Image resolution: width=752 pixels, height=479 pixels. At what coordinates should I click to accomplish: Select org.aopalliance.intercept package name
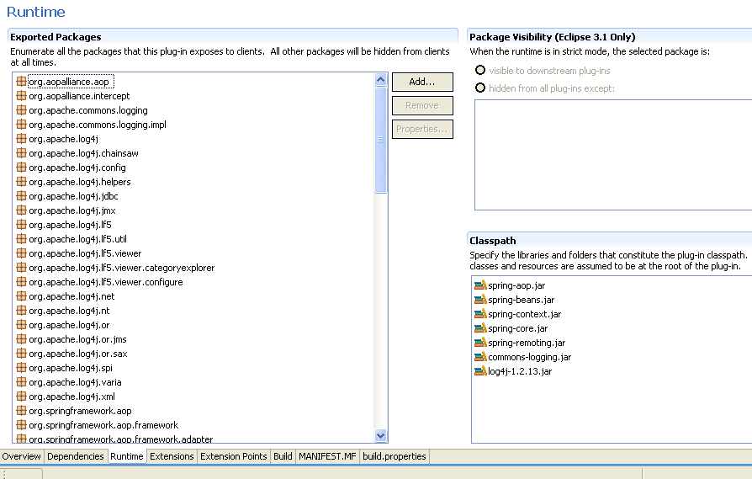[x=79, y=96]
